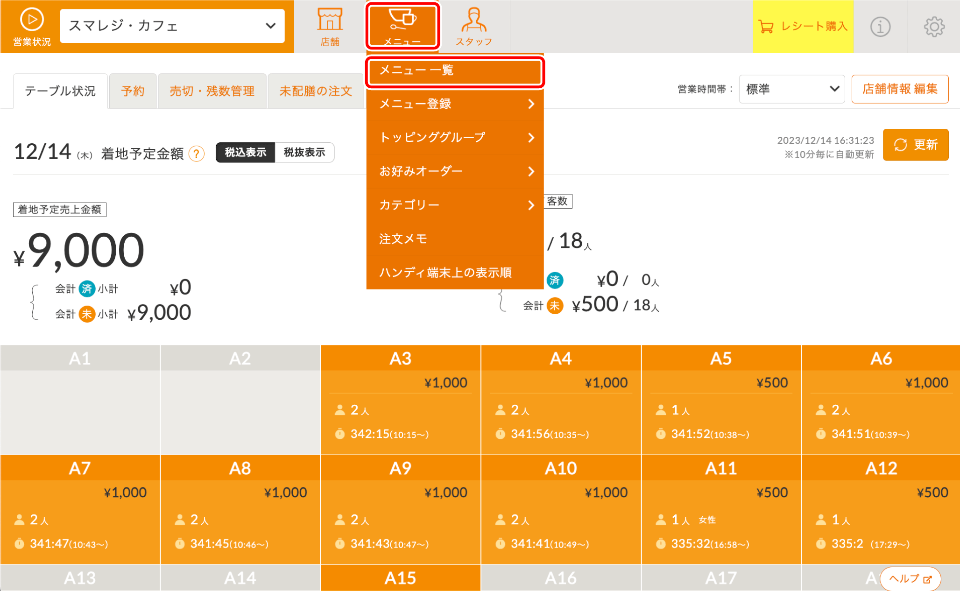Image resolution: width=960 pixels, height=591 pixels.
Task: Switch to the 売切・残数管理 tab
Action: pos(212,91)
